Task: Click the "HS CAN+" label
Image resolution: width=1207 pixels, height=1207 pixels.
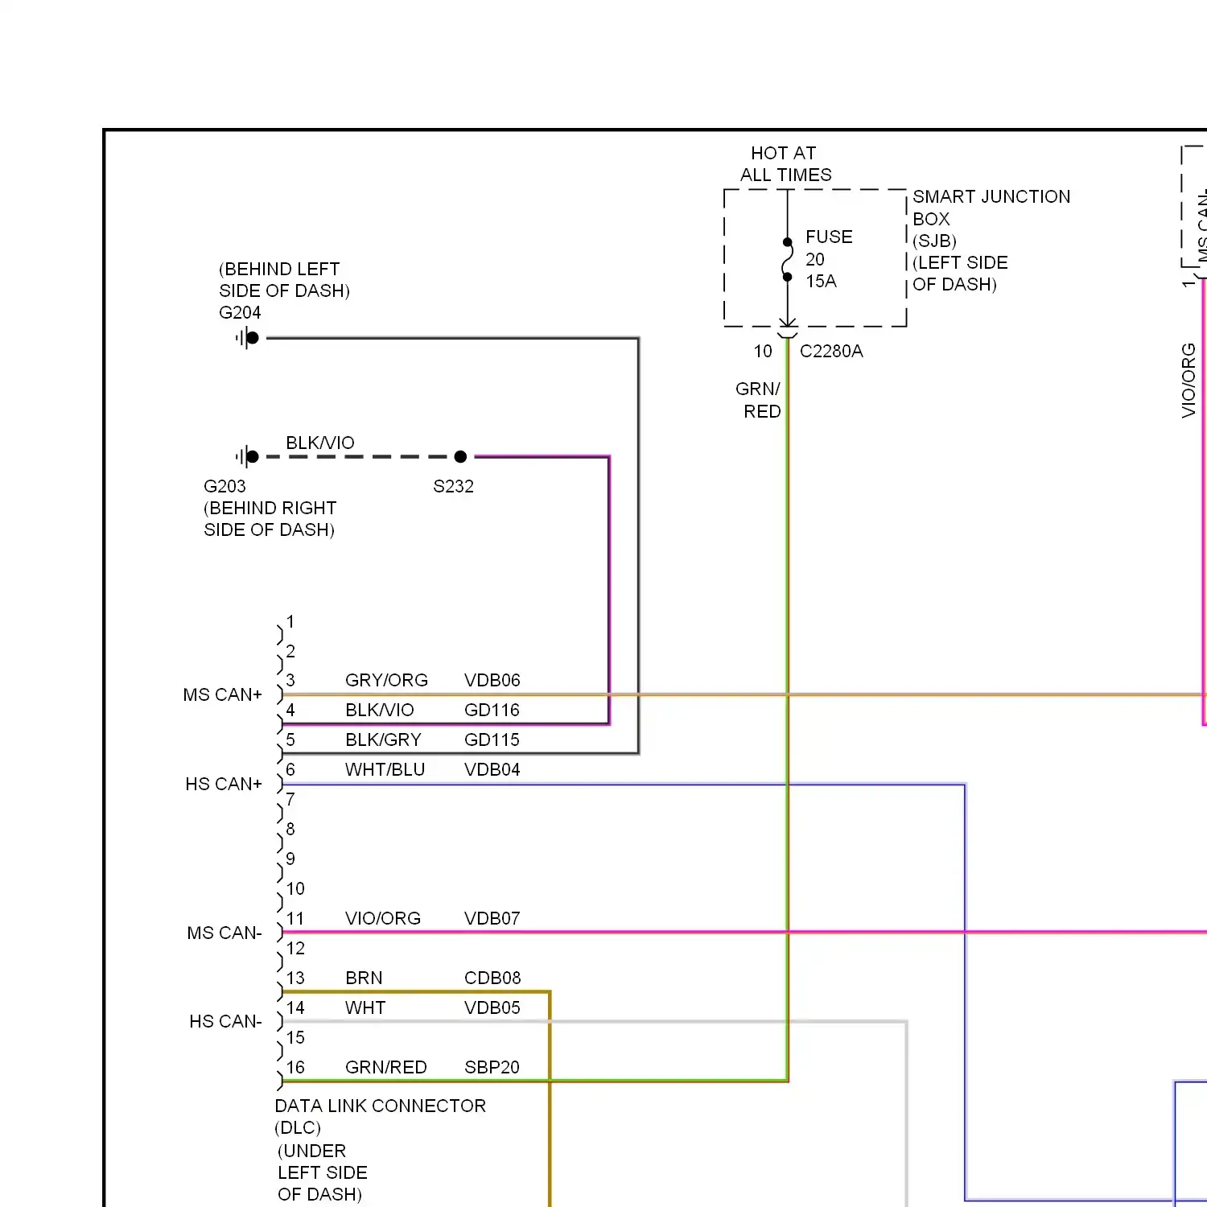Action: (224, 784)
